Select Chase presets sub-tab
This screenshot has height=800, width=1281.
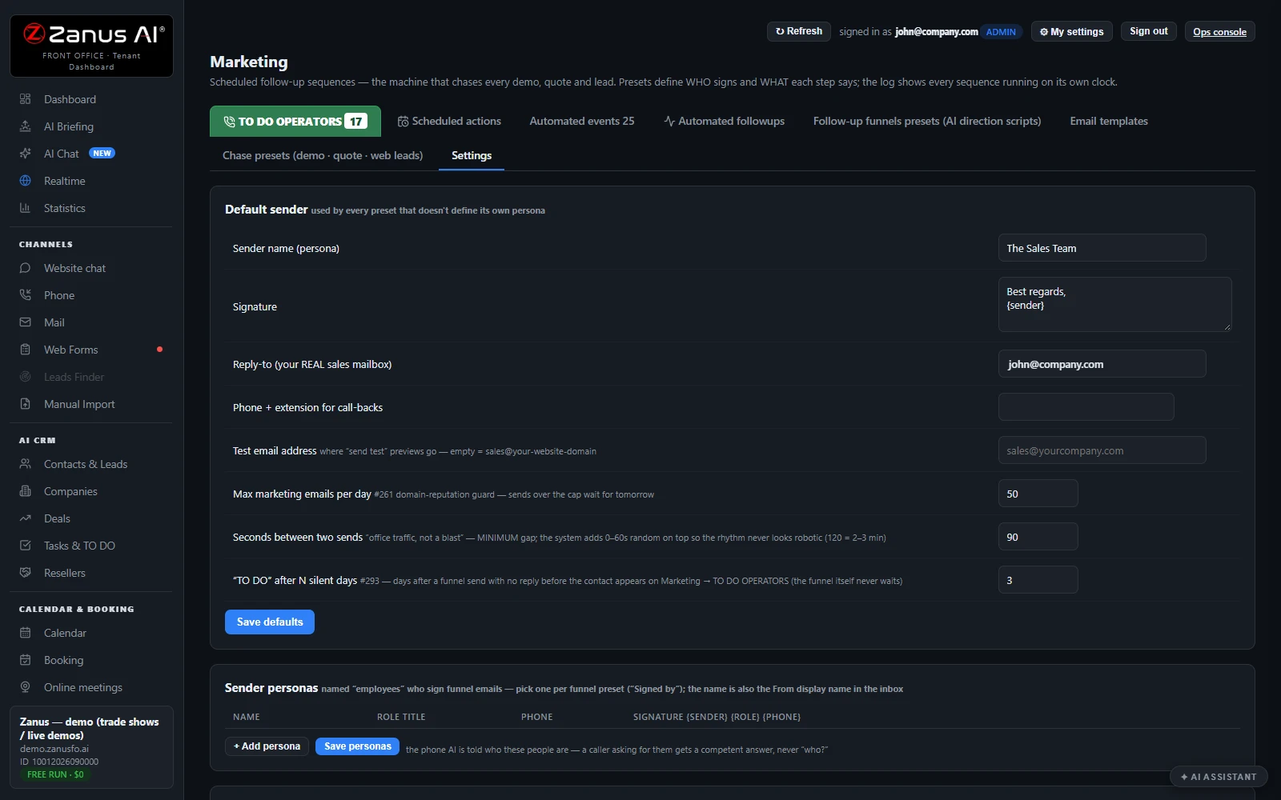(323, 155)
